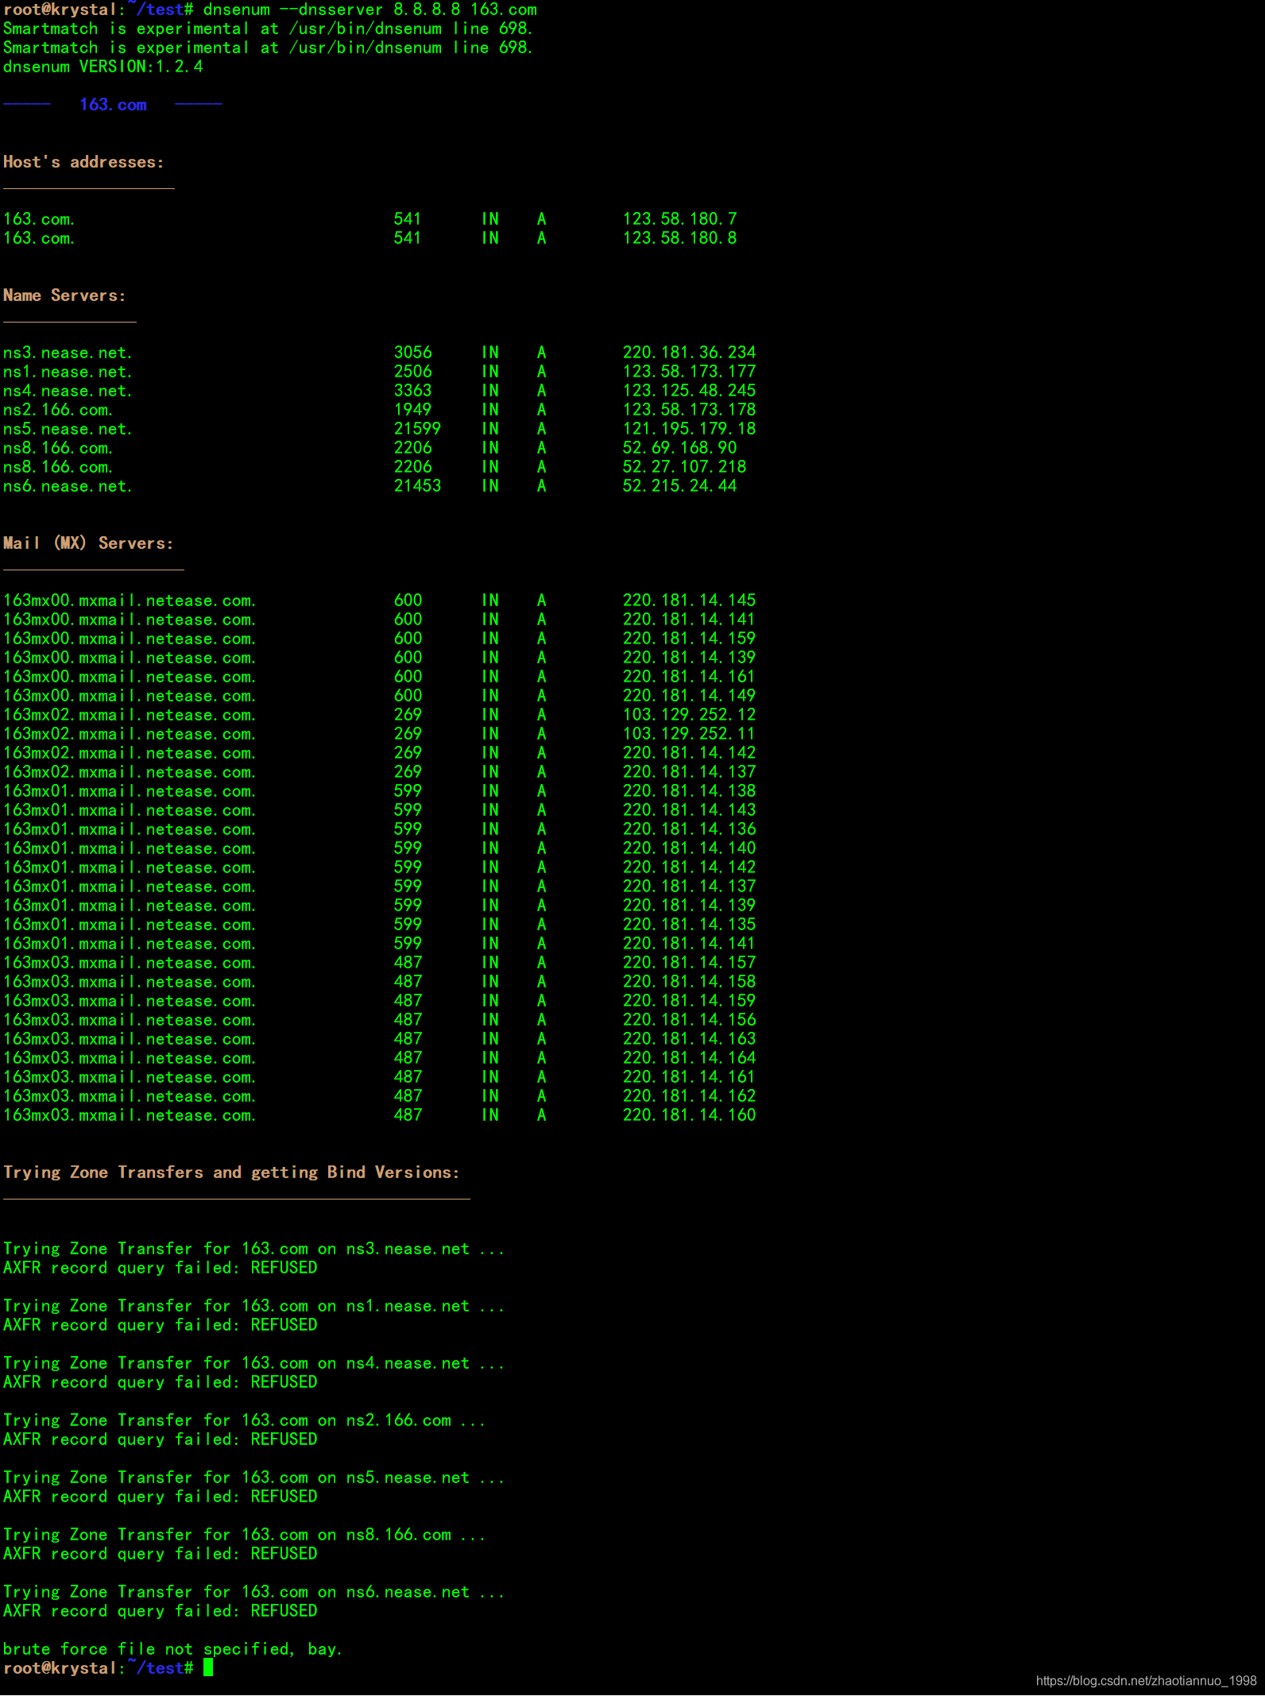This screenshot has height=1696, width=1265.
Task: Select name server ns2.166.com.
Action: [x=58, y=410]
